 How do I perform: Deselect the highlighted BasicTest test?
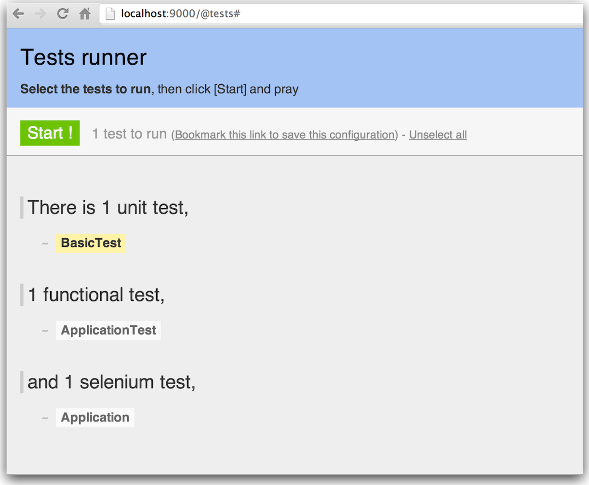tap(91, 243)
